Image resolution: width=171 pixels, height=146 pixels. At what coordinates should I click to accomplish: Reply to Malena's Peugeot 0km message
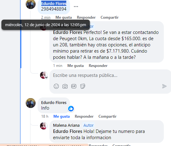coord(98,66)
